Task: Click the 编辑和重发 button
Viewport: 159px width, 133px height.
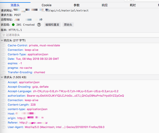Action: (52, 25)
